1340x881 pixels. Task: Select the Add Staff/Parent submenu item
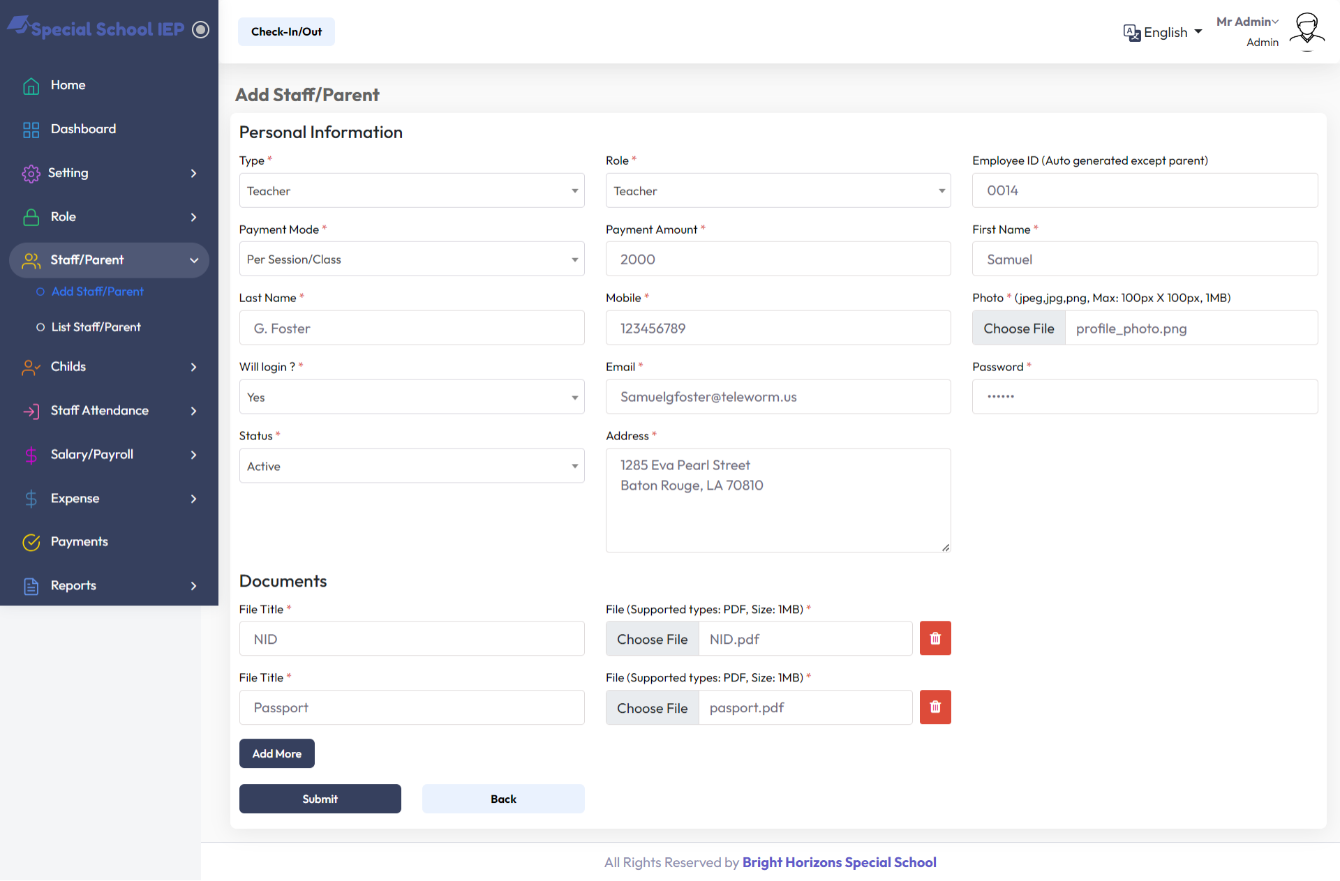tap(97, 292)
